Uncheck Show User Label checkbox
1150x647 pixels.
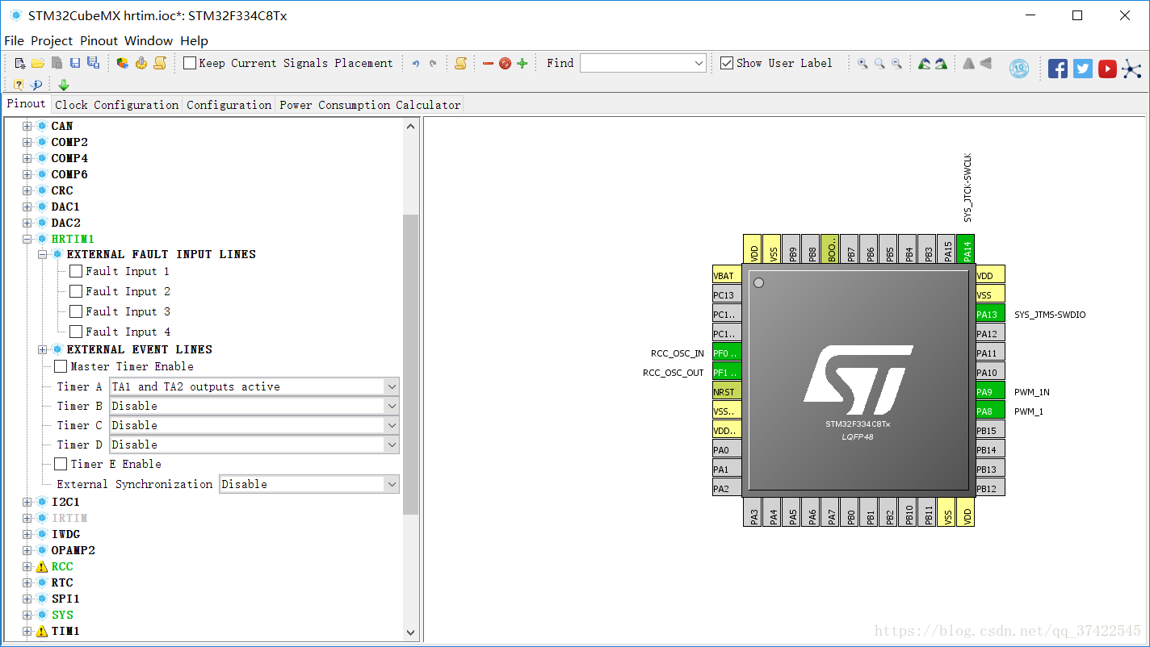pos(727,63)
